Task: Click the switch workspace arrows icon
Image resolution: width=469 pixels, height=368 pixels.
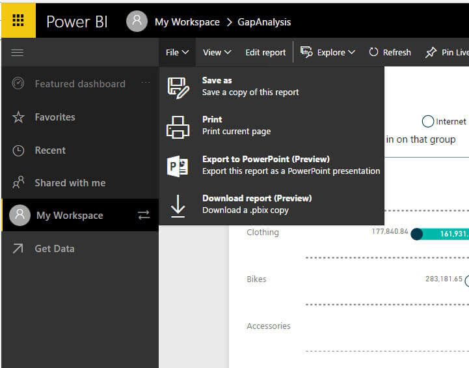Action: pyautogui.click(x=144, y=215)
